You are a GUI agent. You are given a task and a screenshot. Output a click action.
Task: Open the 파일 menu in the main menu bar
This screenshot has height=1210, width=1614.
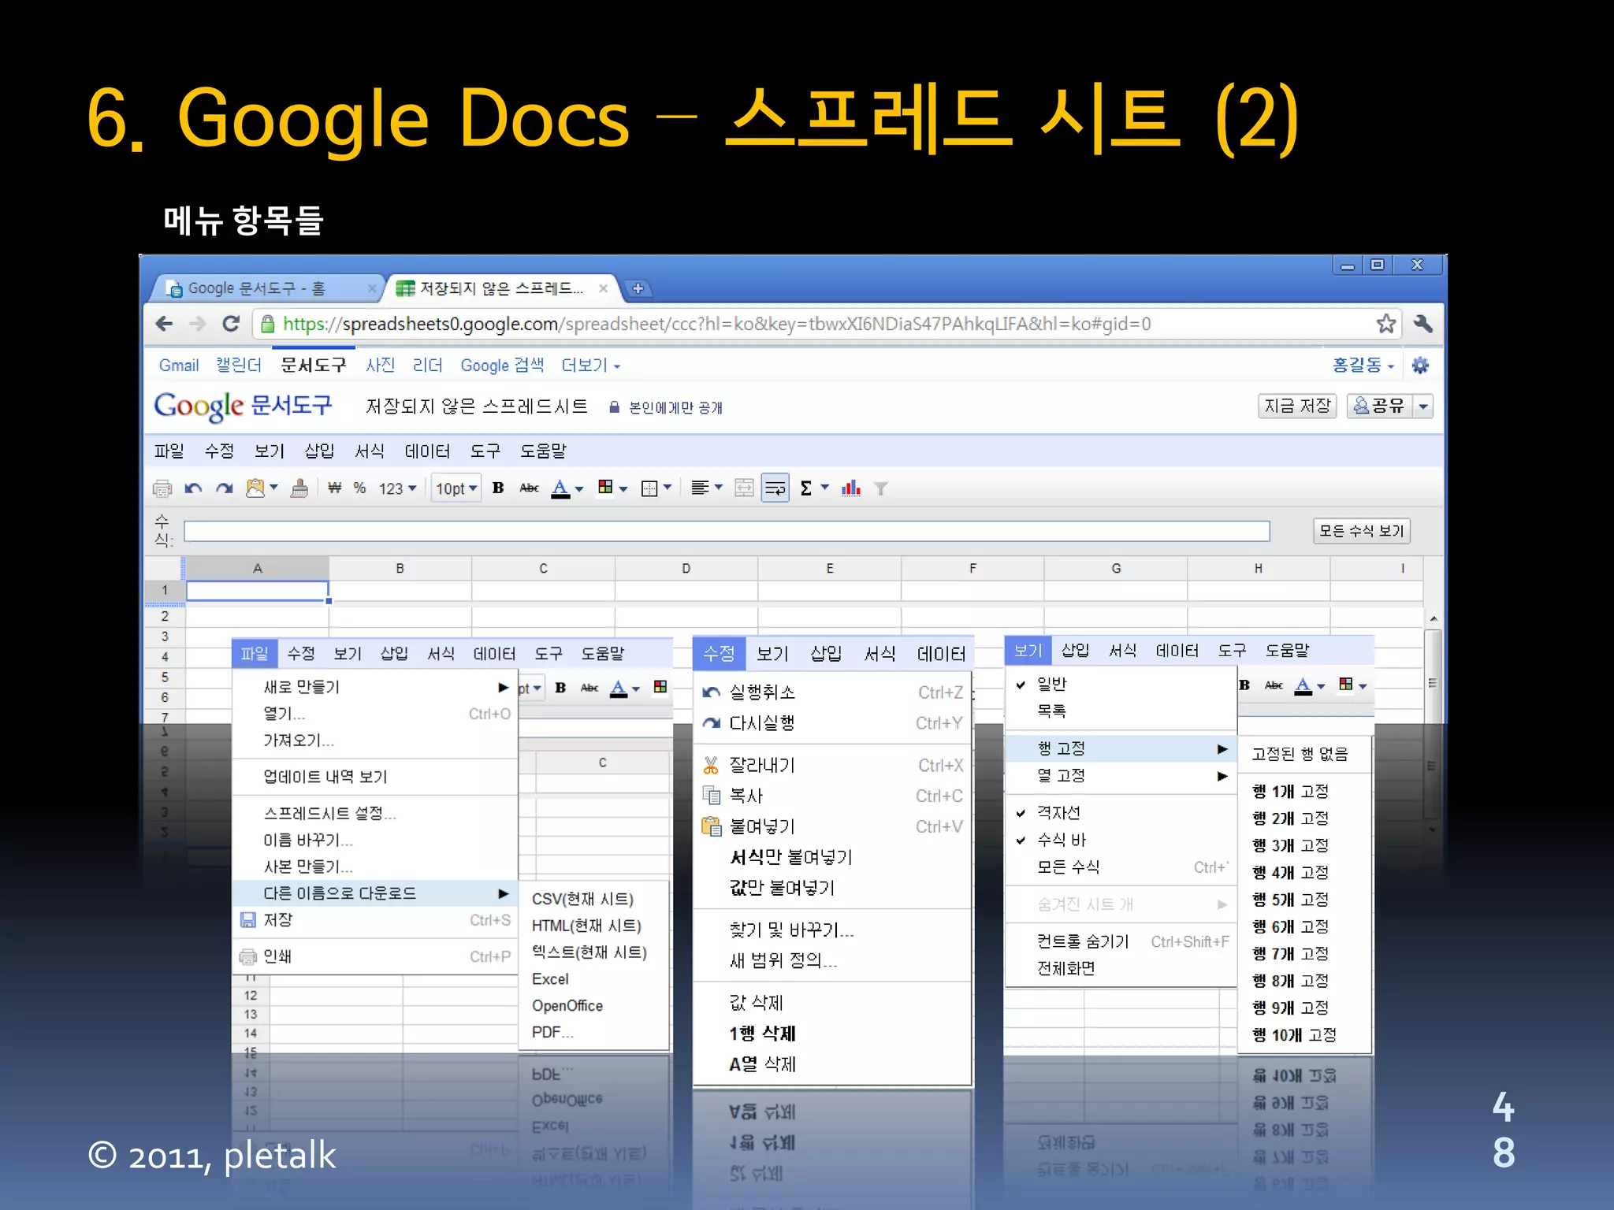(169, 451)
